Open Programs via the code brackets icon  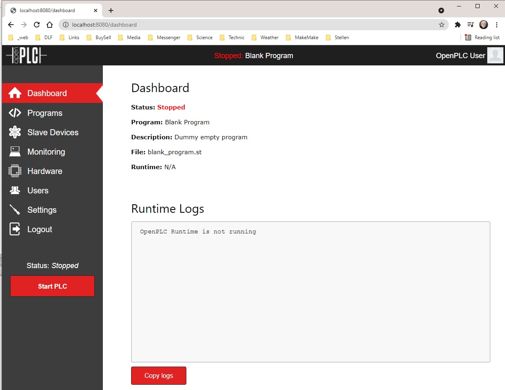point(15,113)
